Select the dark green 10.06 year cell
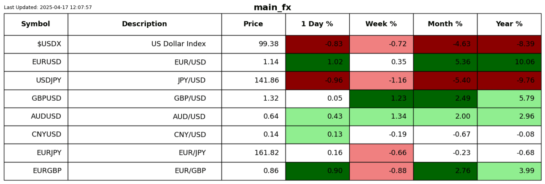 tap(509, 62)
